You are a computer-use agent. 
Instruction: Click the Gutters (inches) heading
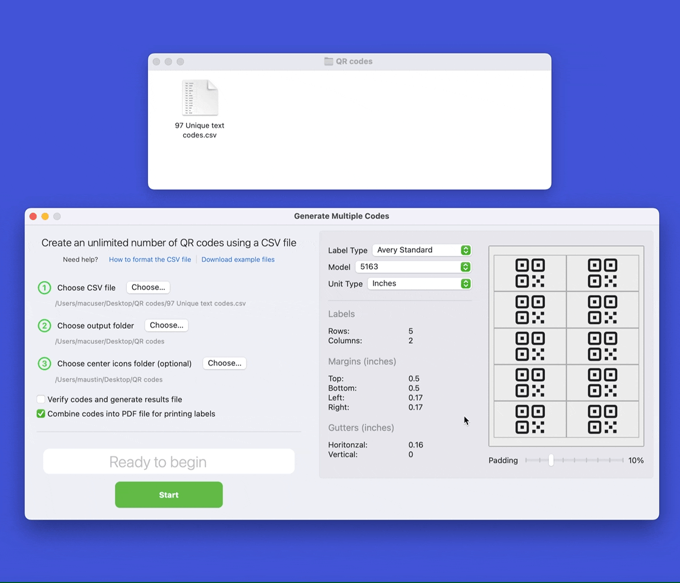362,428
